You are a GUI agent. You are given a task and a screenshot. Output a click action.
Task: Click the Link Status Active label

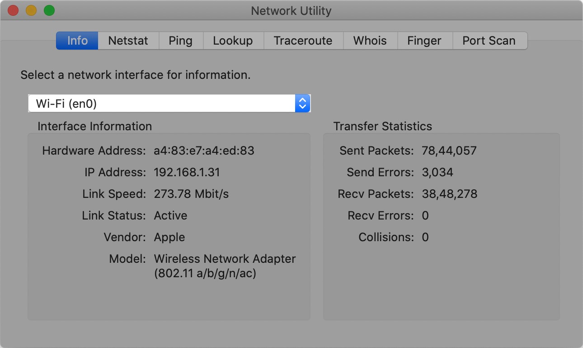point(170,215)
